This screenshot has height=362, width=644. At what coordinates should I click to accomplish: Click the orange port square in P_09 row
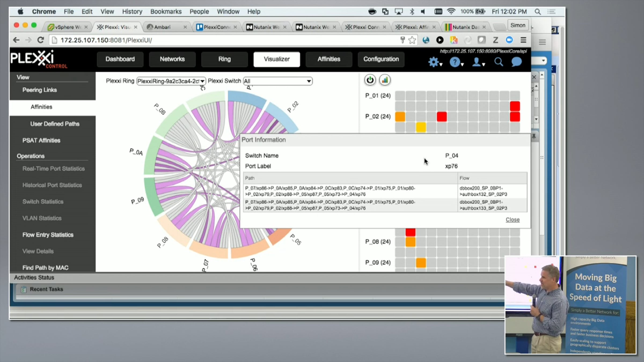pyautogui.click(x=421, y=263)
